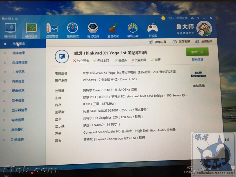Share via 微博分享 Weibo icon

pos(151,42)
